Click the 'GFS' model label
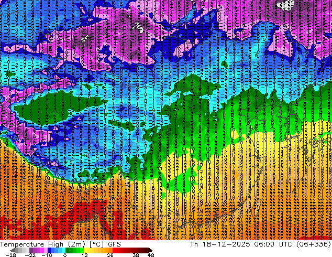The height and width of the screenshot is (257, 332). tap(114, 244)
